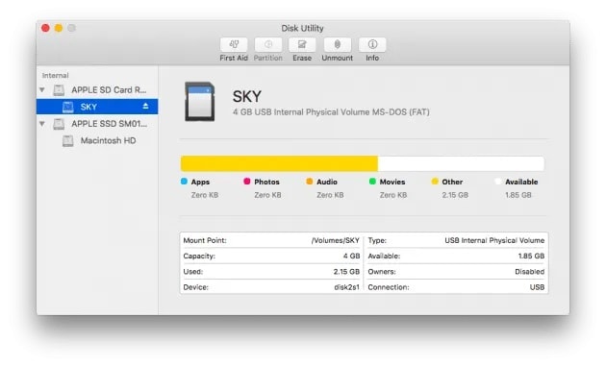The height and width of the screenshot is (367, 606).
Task: Select the APPLE SD Card R... sidebar row
Action: click(97, 90)
